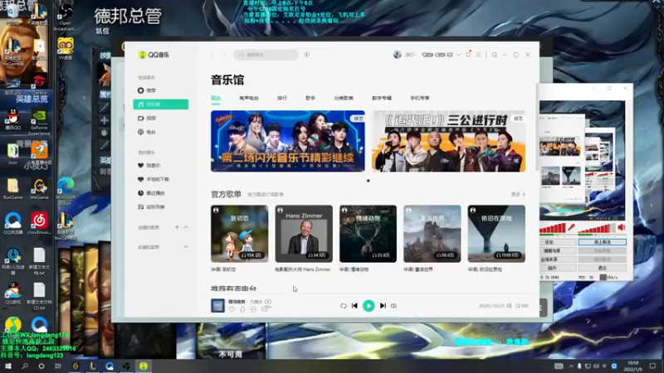Screen dimensions: 664x373
Task: Open the 情绪动物 playlist cover
Action: 368,234
